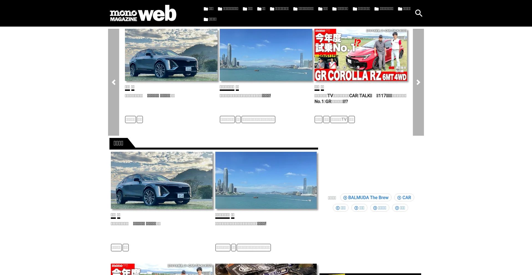Click the harbor skyline thumbnail in the article list

pyautogui.click(x=266, y=180)
